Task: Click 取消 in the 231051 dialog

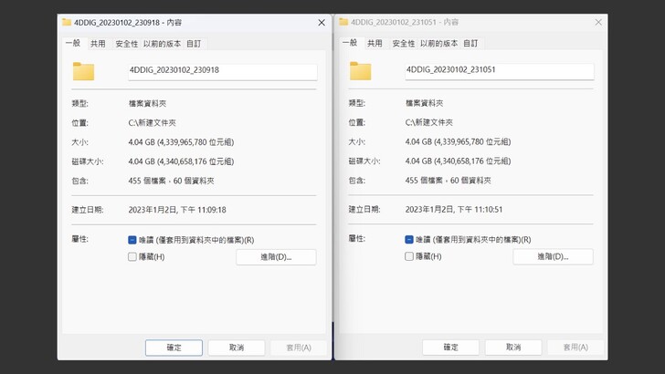Action: point(513,348)
